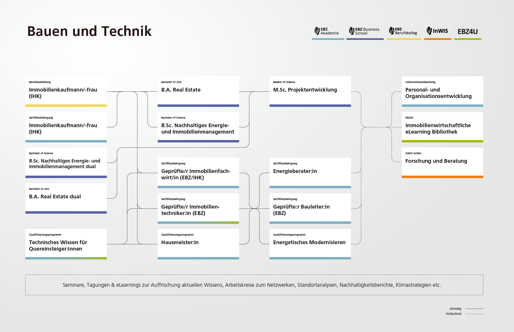Open the Zertifikatslehrgang Immobilienkaufmann/-frau (IHK) card
514x332 pixels.
point(66,127)
